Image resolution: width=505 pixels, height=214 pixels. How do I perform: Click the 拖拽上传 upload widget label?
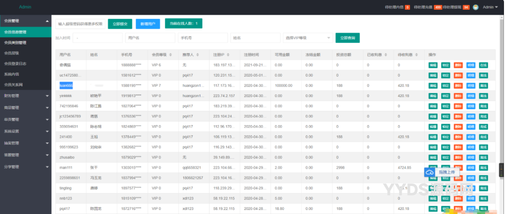(x=446, y=173)
